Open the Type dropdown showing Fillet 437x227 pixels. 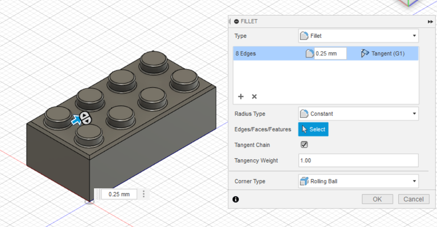click(358, 36)
